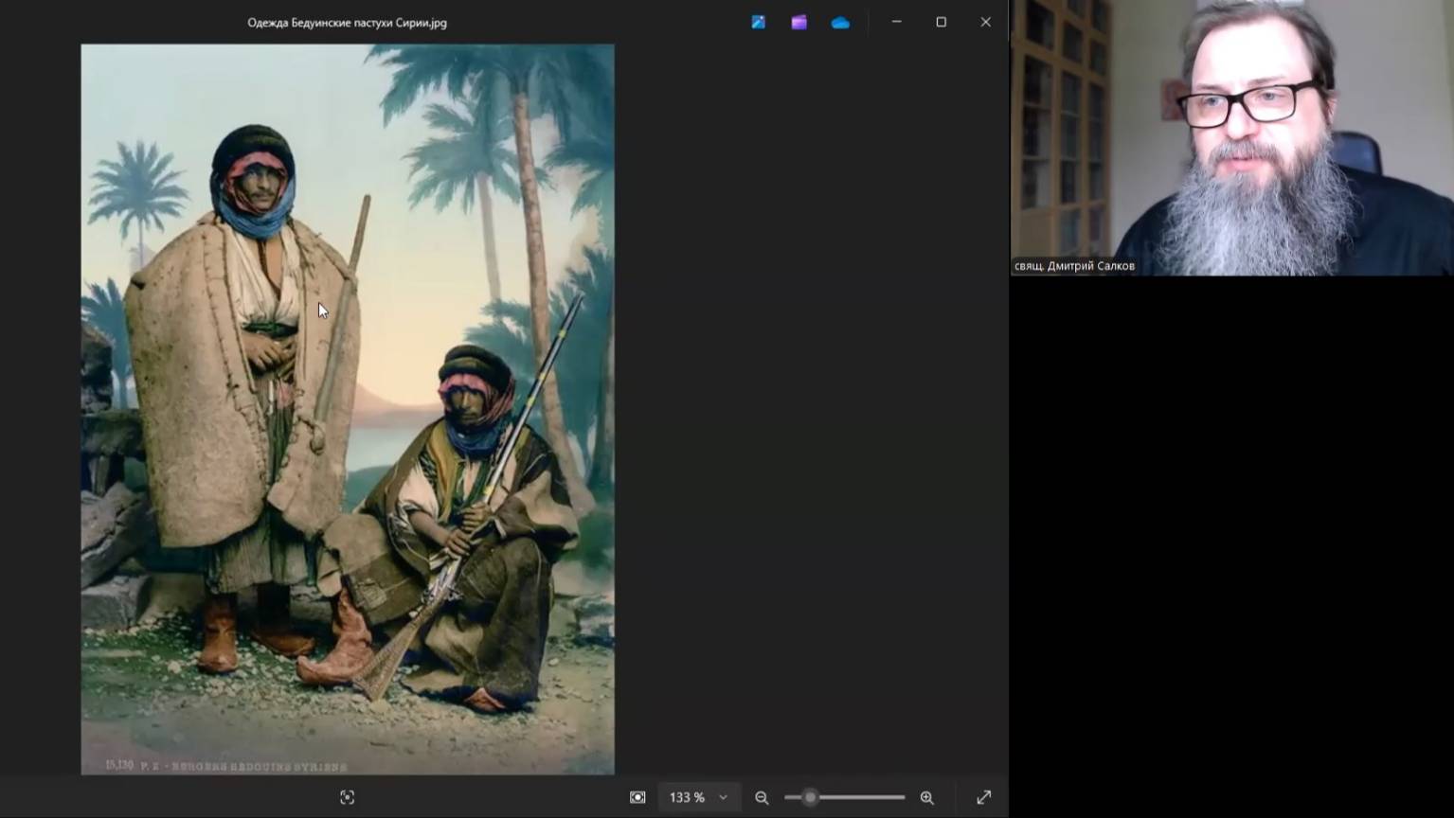The width and height of the screenshot is (1454, 818).
Task: Click the file name Одежда Бедуинские пастухи Сирии.jpg
Action: coord(348,23)
